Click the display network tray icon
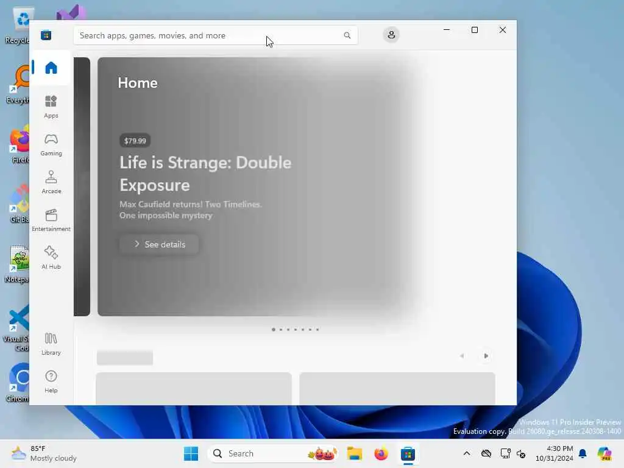624x468 pixels. pos(505,453)
